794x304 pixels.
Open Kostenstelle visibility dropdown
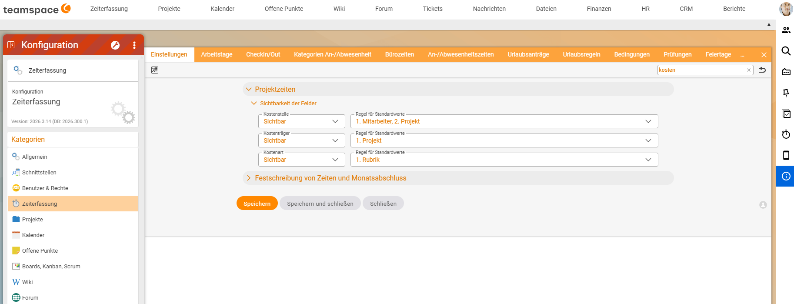point(301,121)
